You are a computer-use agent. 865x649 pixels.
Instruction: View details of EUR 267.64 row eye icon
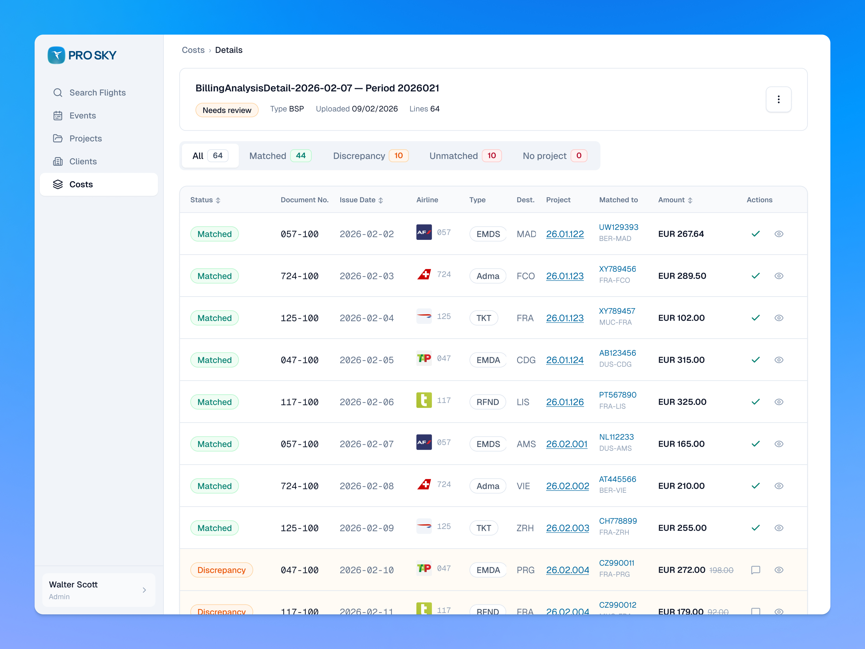point(778,234)
